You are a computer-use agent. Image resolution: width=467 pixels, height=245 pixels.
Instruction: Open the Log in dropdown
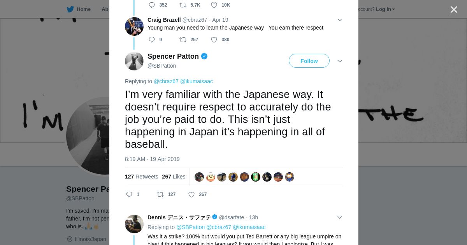coord(385,9)
